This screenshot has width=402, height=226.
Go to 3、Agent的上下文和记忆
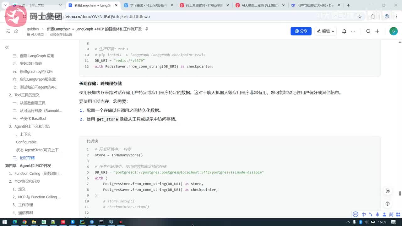pyautogui.click(x=29, y=126)
